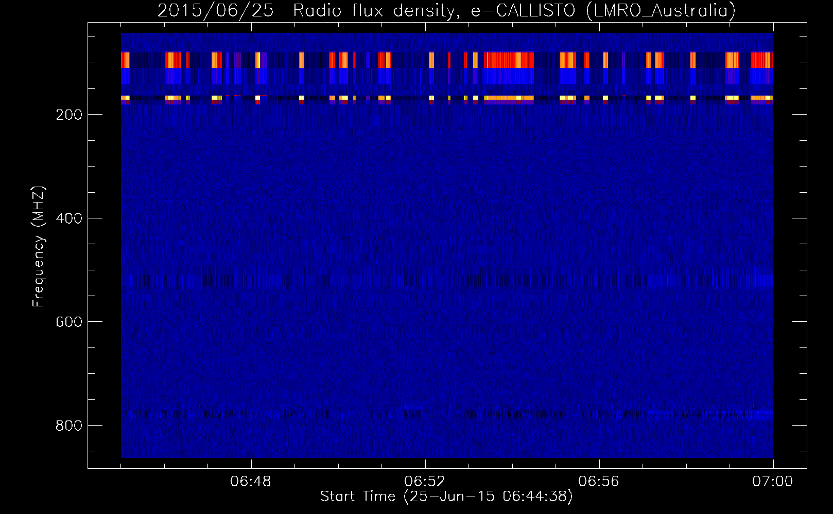Click the '06:48' time tick label
This screenshot has width=833, height=514.
(251, 482)
